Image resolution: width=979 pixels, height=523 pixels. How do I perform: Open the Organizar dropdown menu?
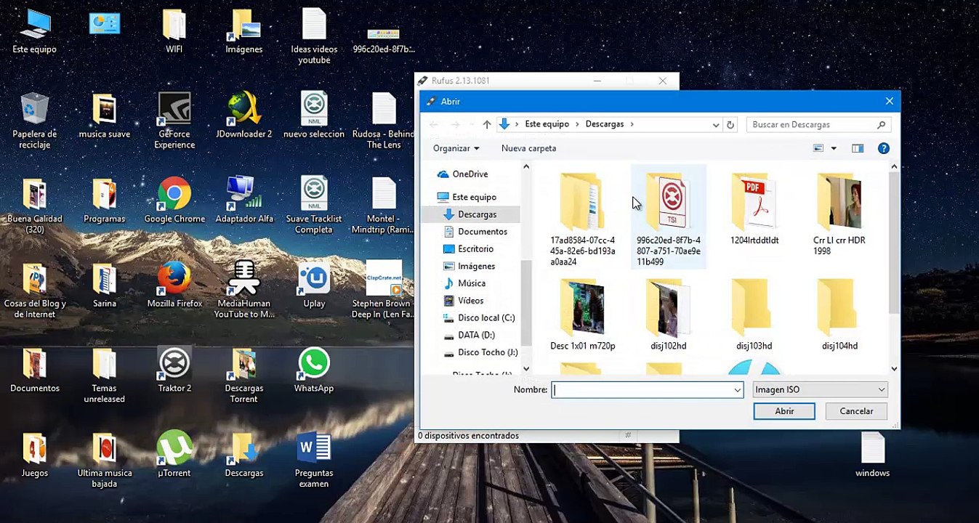click(456, 148)
